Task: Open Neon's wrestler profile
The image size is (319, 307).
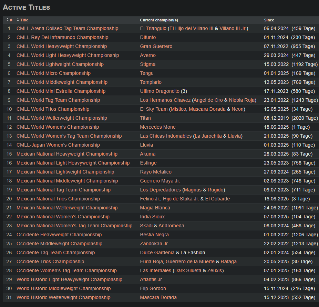Action: (x=238, y=109)
